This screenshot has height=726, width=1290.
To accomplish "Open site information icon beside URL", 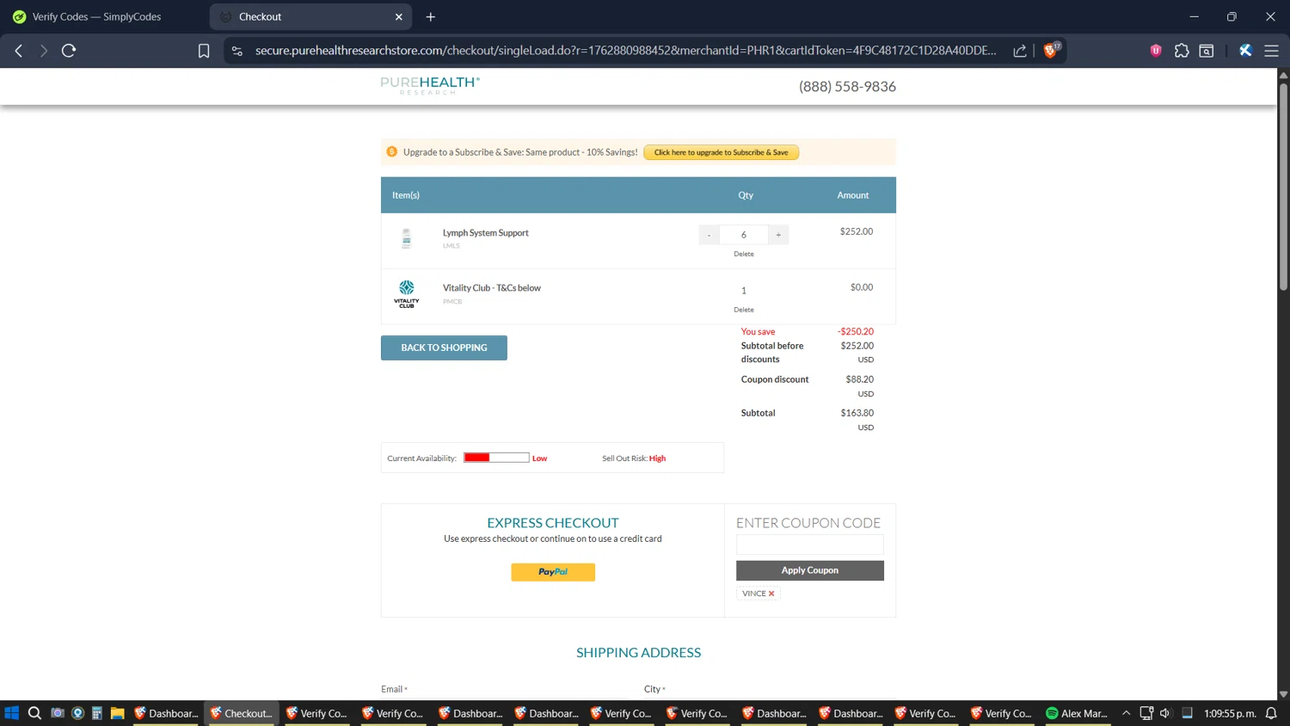I will click(x=237, y=51).
